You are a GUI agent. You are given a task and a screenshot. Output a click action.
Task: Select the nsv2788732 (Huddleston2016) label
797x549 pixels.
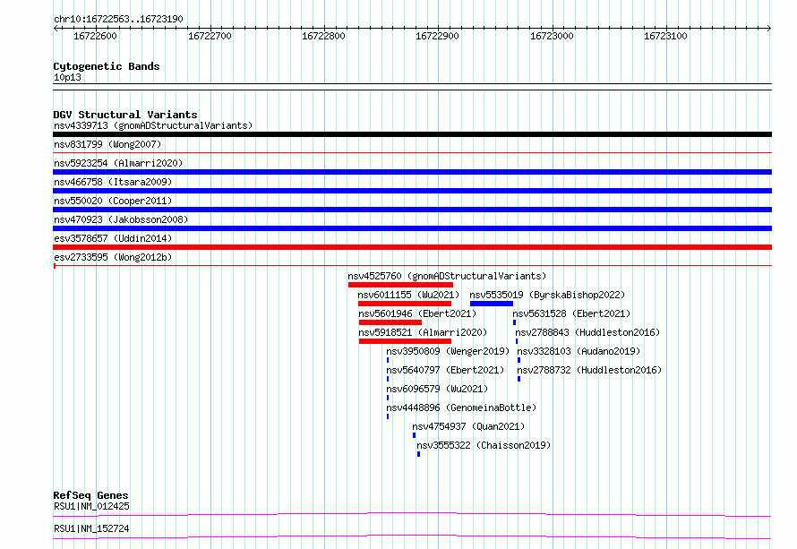pyautogui.click(x=589, y=370)
